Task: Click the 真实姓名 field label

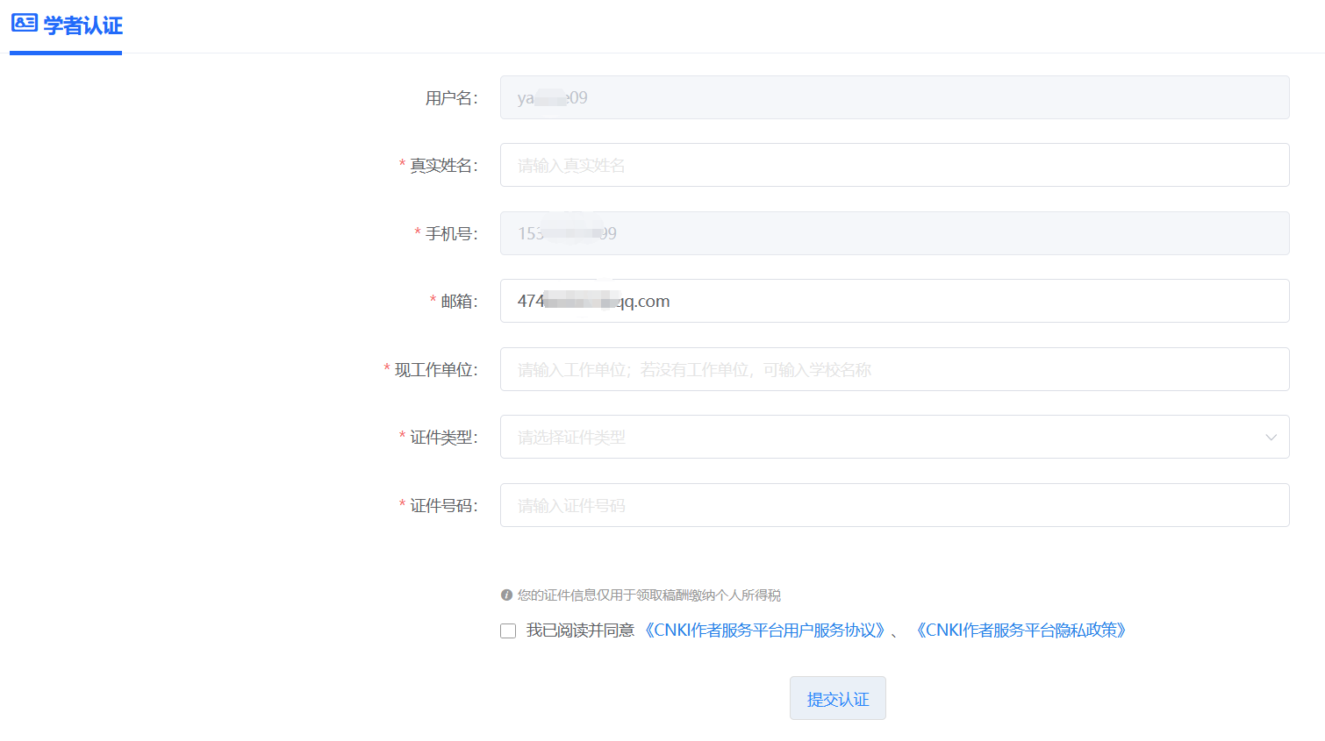Action: click(x=443, y=166)
